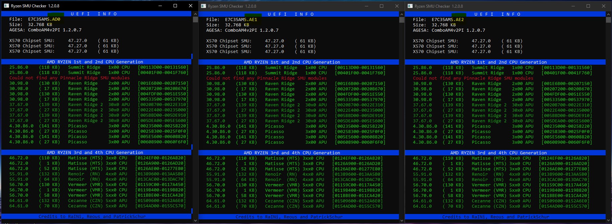The image size is (612, 224).
Task: Click the scroll-up arrow in the left window
Action: coord(195,14)
